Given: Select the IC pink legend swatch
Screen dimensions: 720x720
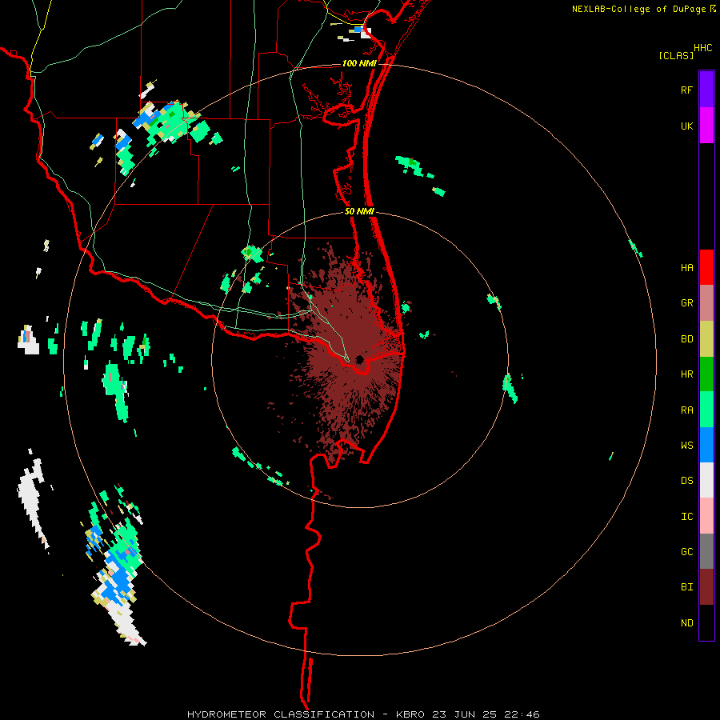Looking at the screenshot, I should click(x=706, y=516).
